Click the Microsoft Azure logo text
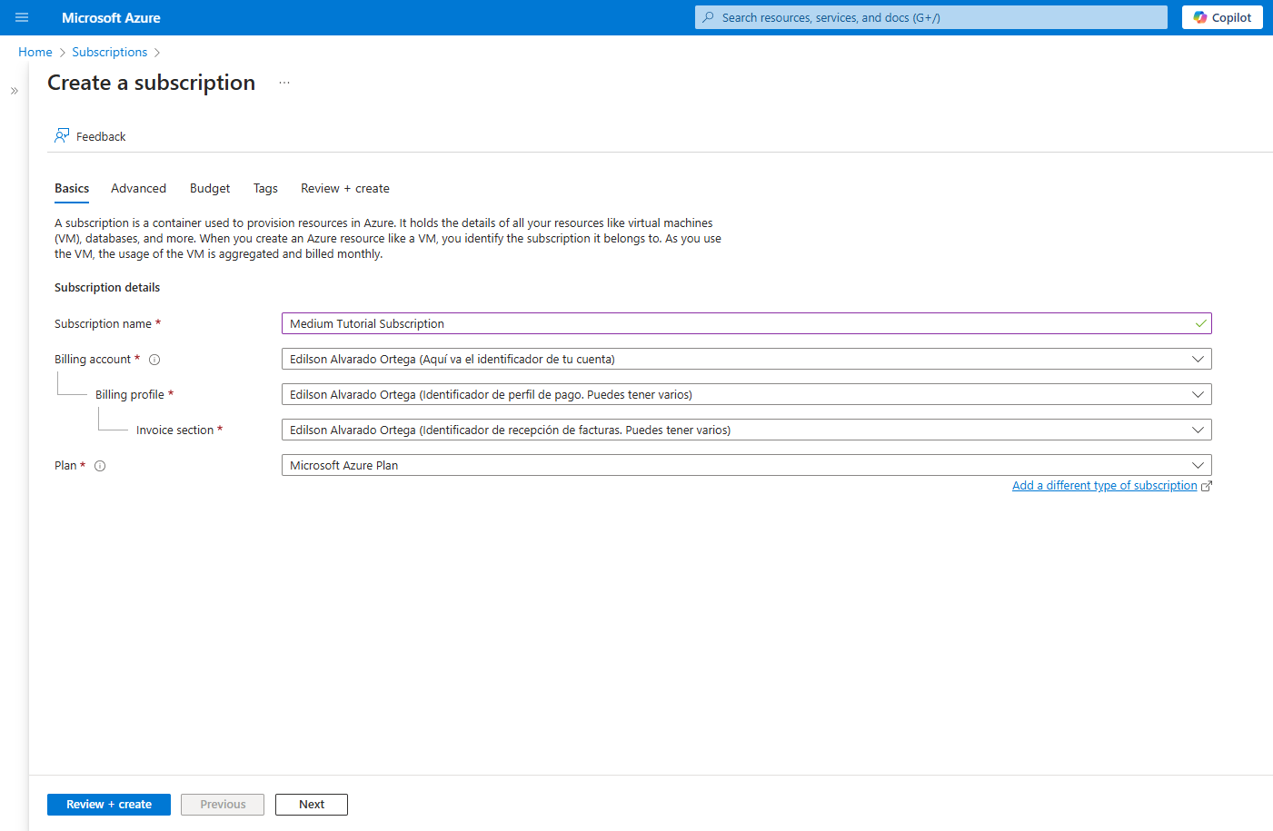 [x=111, y=17]
